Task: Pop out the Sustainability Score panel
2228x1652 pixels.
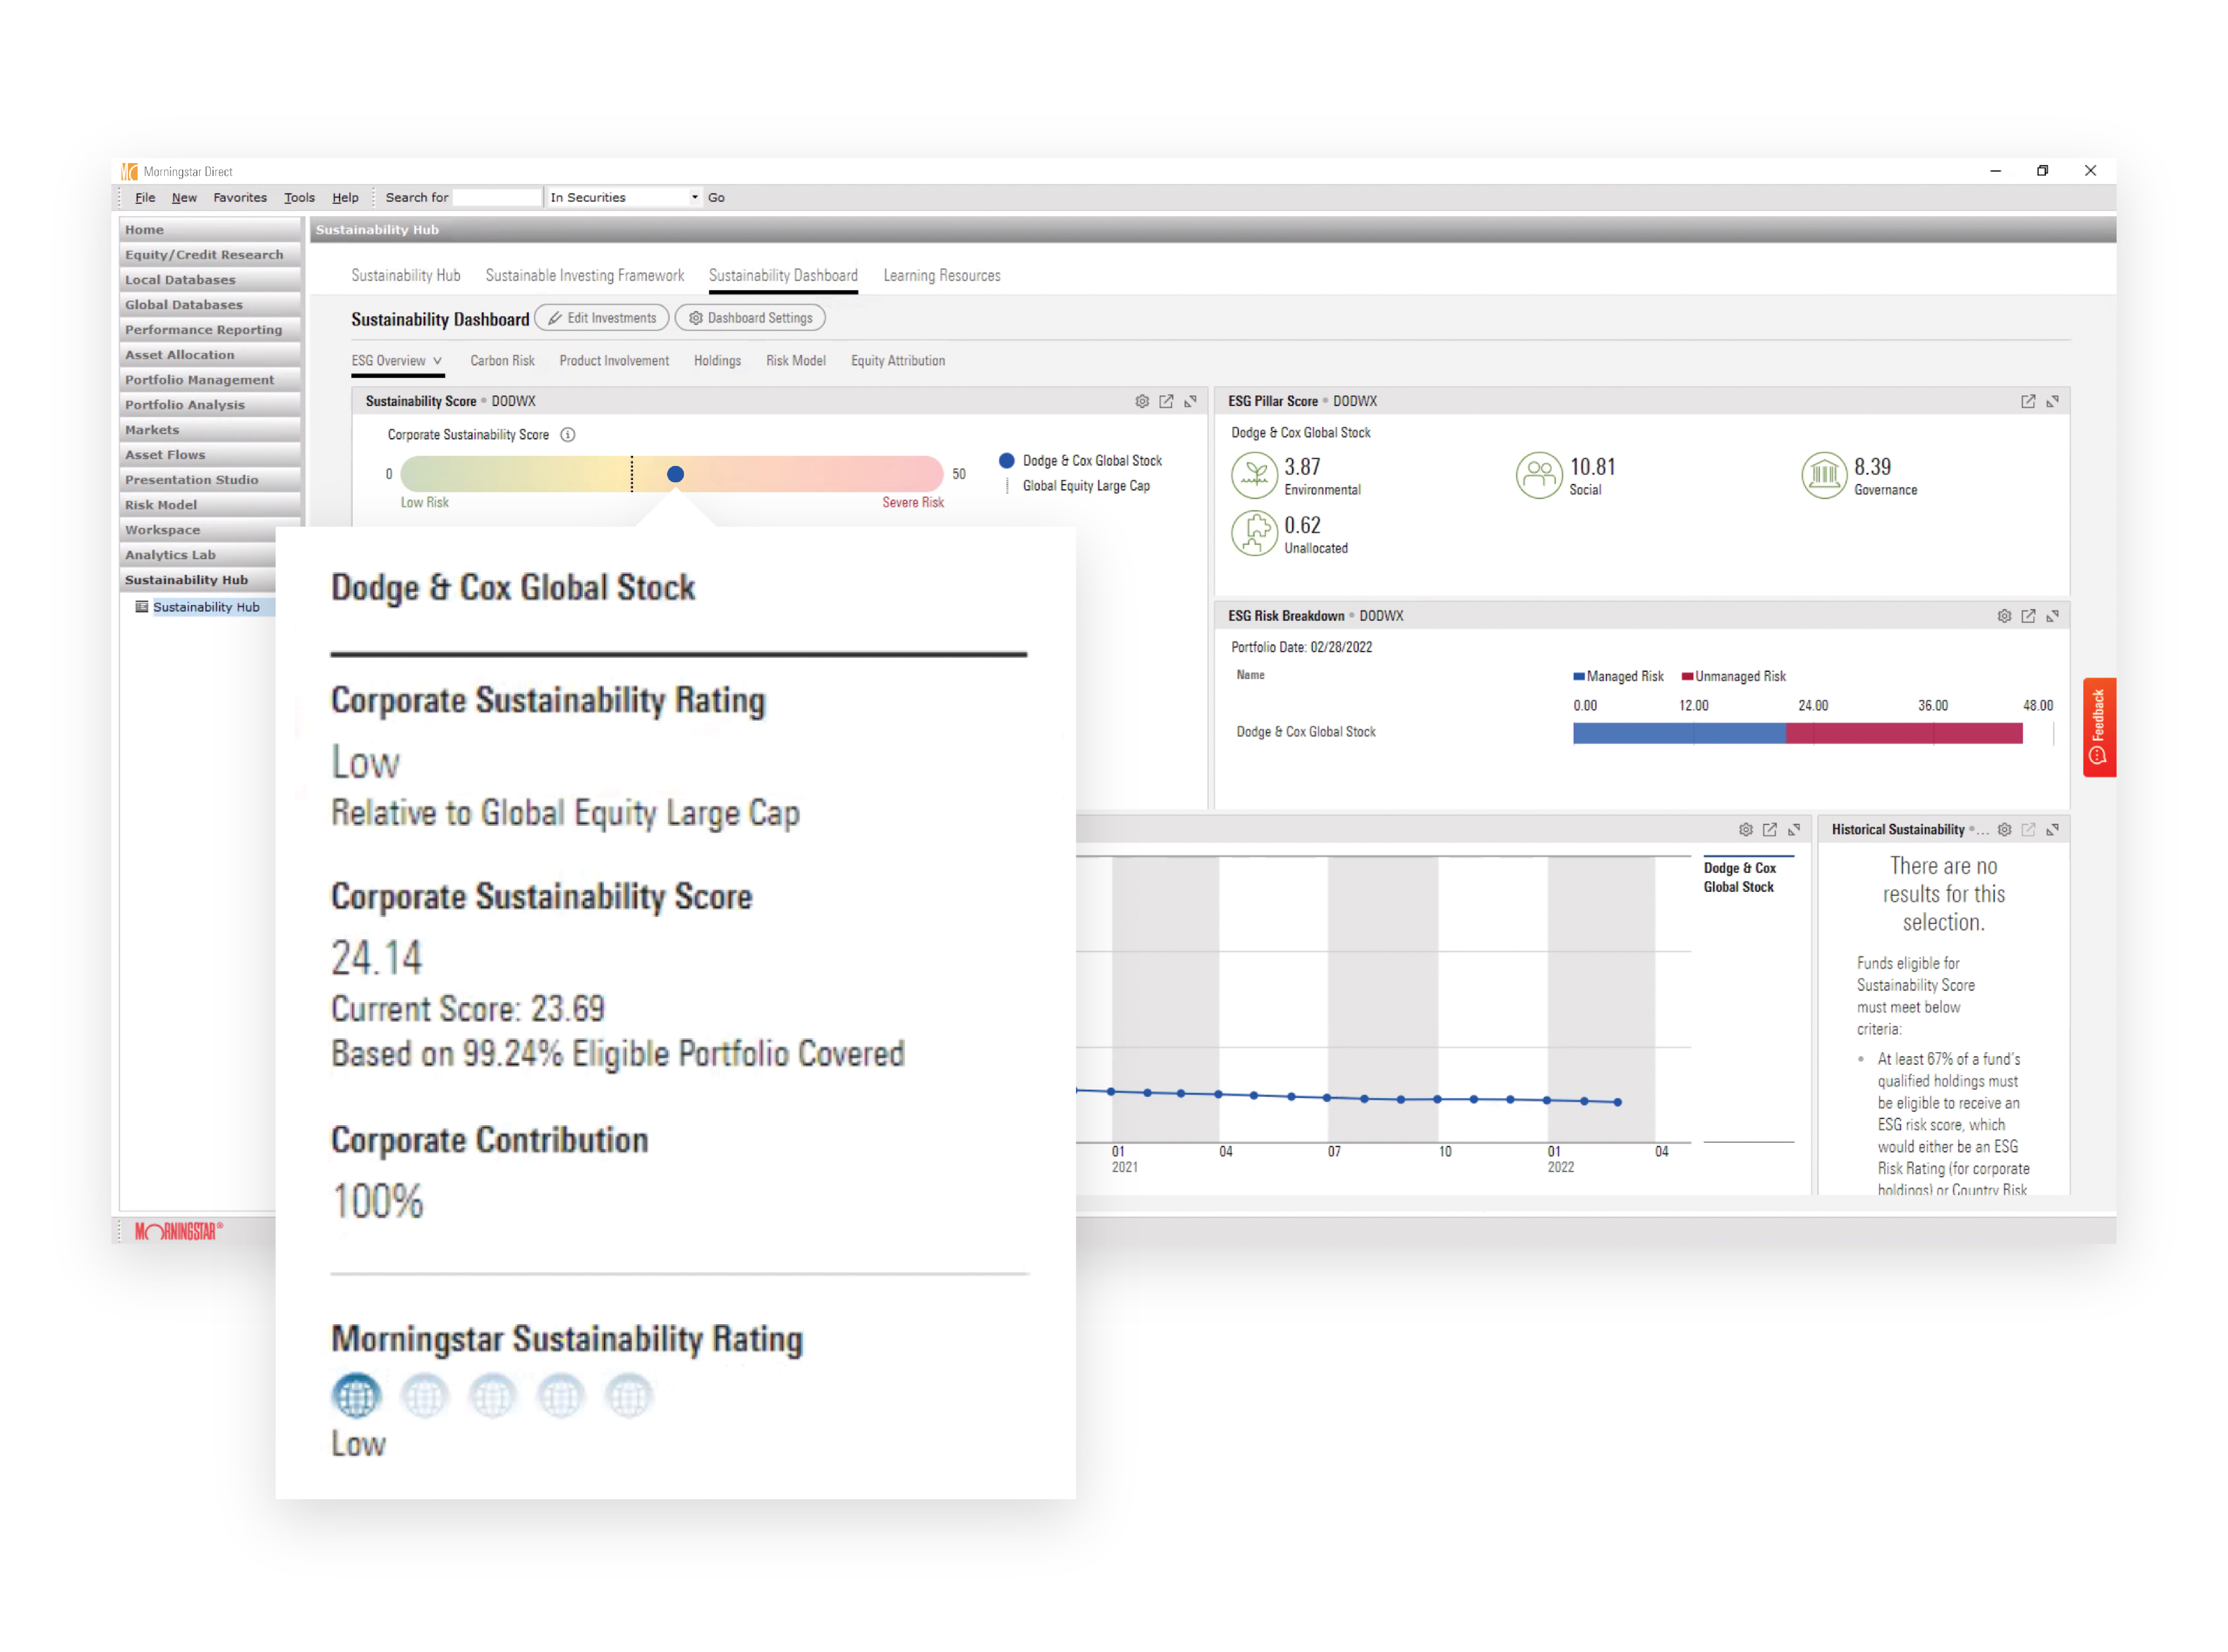Action: pos(1166,401)
